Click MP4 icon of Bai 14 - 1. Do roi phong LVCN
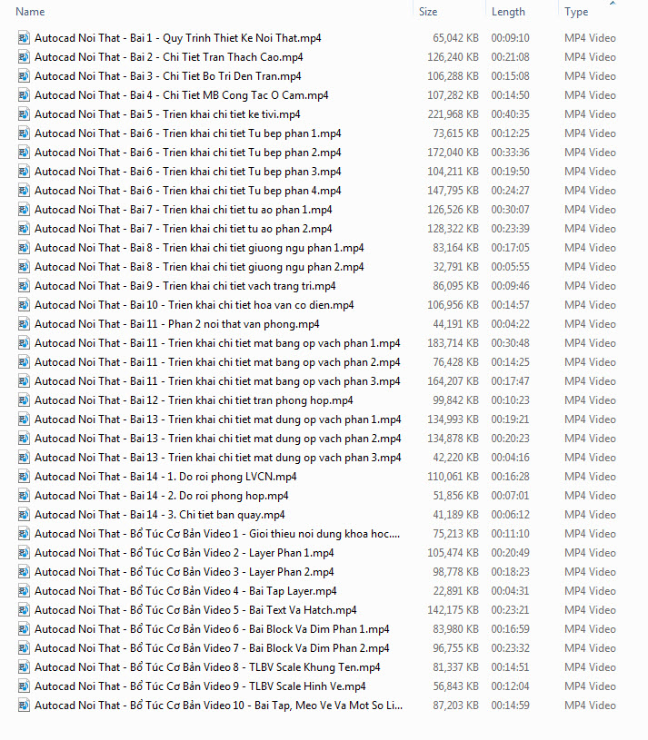Viewport: 648px width, 740px height. [x=24, y=477]
